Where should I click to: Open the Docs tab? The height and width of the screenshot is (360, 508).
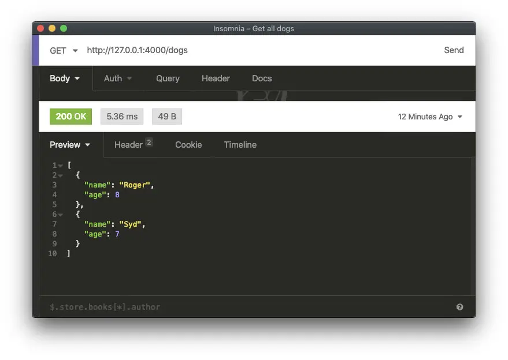[262, 78]
